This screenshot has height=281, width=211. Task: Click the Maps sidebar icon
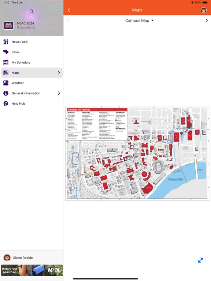coord(6,72)
